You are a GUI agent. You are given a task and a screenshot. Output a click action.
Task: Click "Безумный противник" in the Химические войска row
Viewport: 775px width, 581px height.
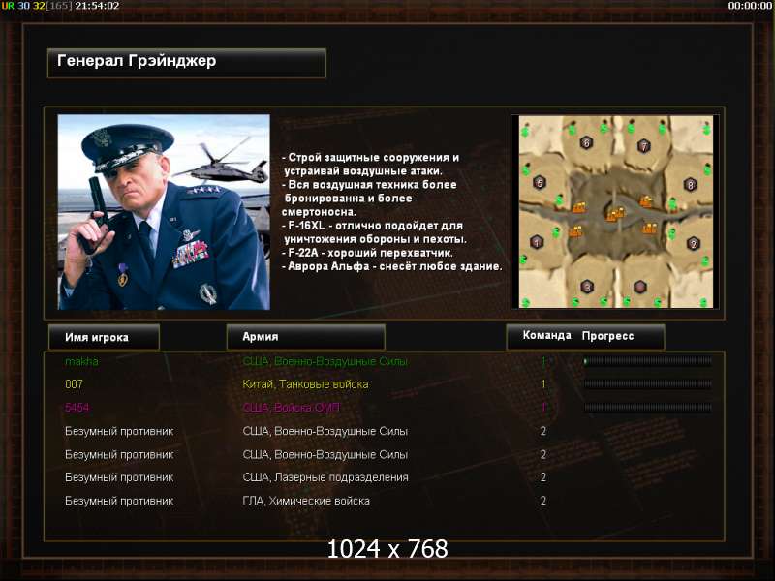point(119,501)
